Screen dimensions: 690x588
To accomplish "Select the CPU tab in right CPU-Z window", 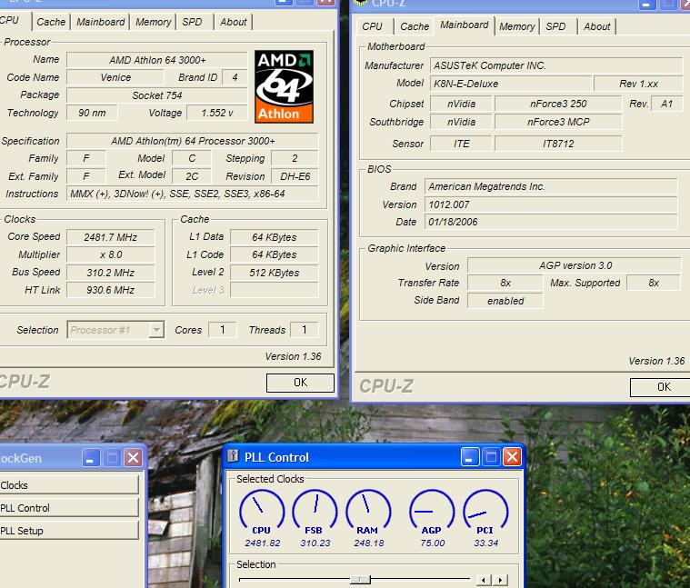I will [373, 26].
